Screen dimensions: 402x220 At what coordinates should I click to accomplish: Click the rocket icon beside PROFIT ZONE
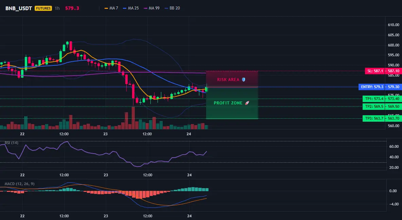pos(247,103)
